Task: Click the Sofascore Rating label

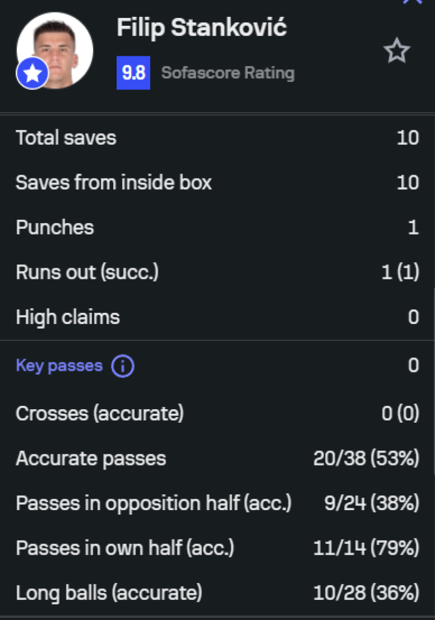Action: (228, 73)
